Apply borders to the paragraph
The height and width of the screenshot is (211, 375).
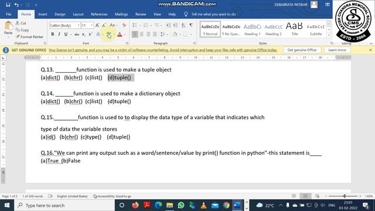click(186, 35)
